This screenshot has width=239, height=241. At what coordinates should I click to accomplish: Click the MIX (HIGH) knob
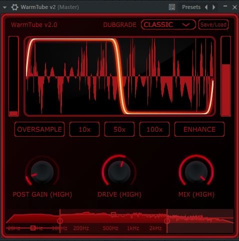click(196, 172)
